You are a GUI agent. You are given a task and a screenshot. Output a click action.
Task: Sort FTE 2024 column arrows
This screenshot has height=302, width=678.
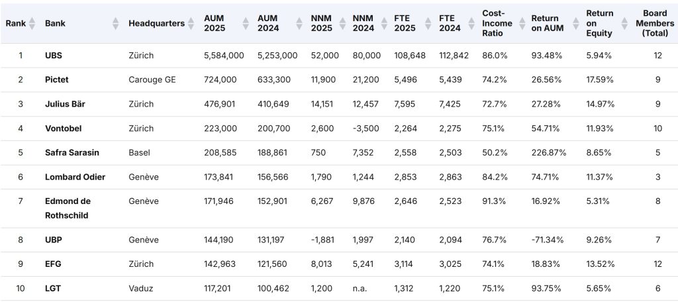(x=472, y=23)
